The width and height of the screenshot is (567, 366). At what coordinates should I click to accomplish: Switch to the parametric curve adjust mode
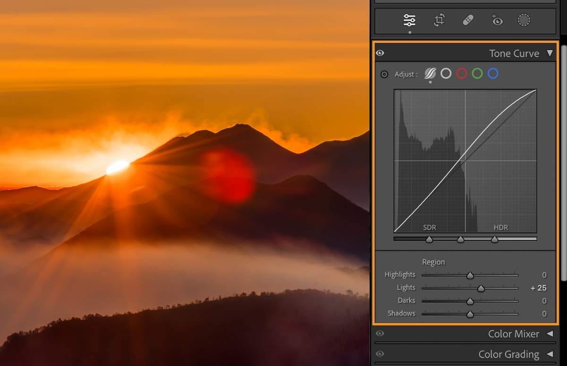coord(430,74)
